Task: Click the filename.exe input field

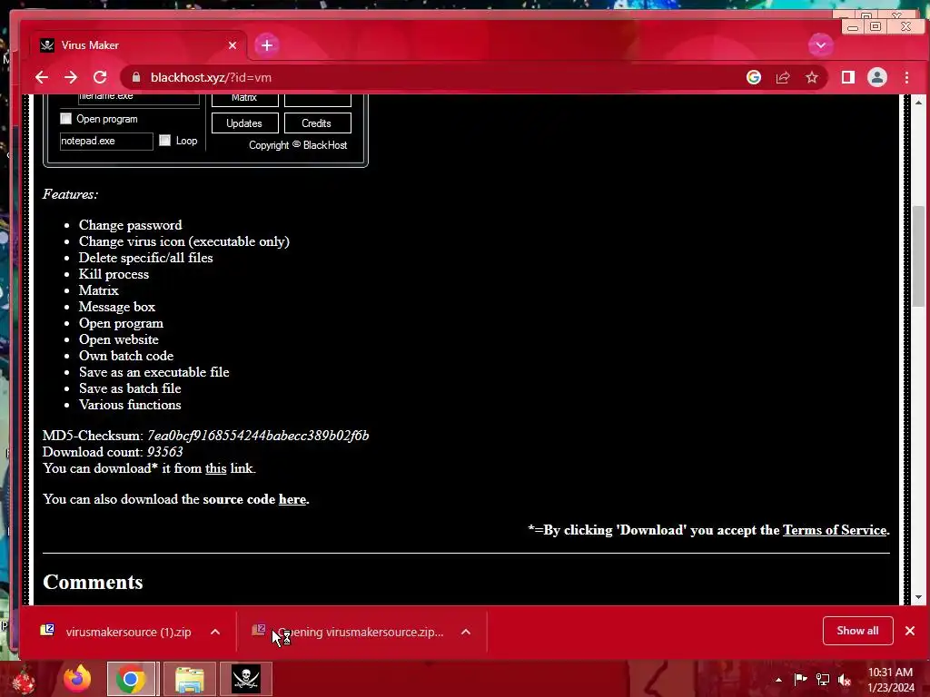Action: click(139, 99)
